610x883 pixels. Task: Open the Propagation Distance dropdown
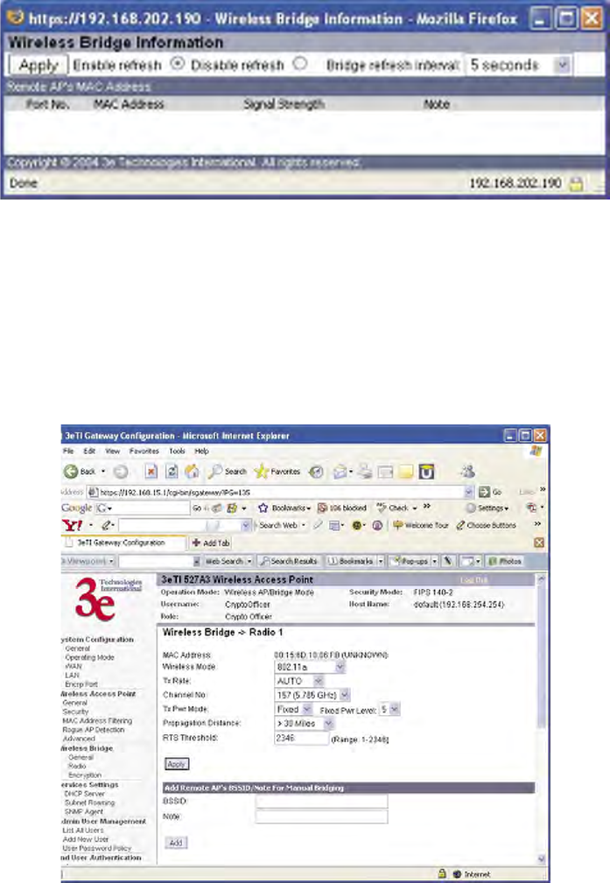click(305, 724)
